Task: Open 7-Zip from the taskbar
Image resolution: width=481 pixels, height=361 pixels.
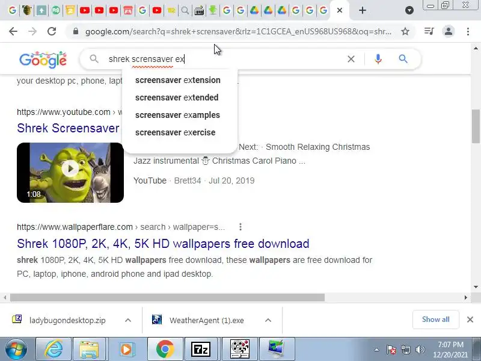Action: coord(201,349)
